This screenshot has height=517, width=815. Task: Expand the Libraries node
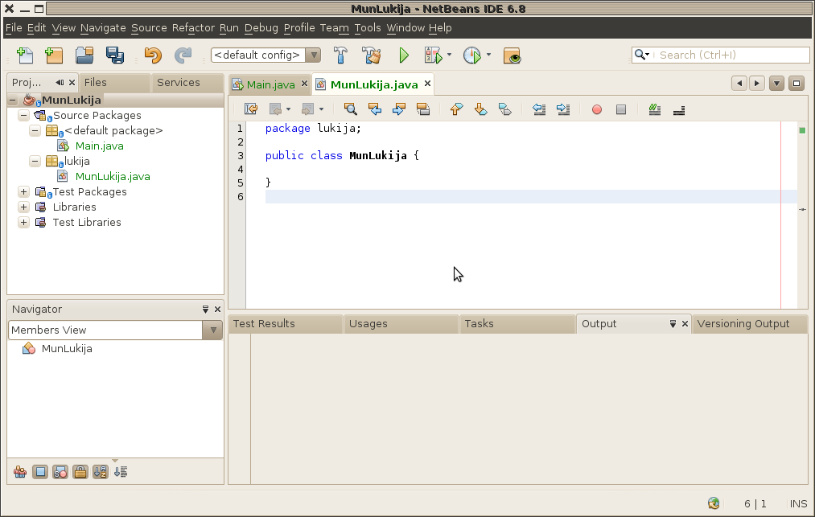coord(23,207)
